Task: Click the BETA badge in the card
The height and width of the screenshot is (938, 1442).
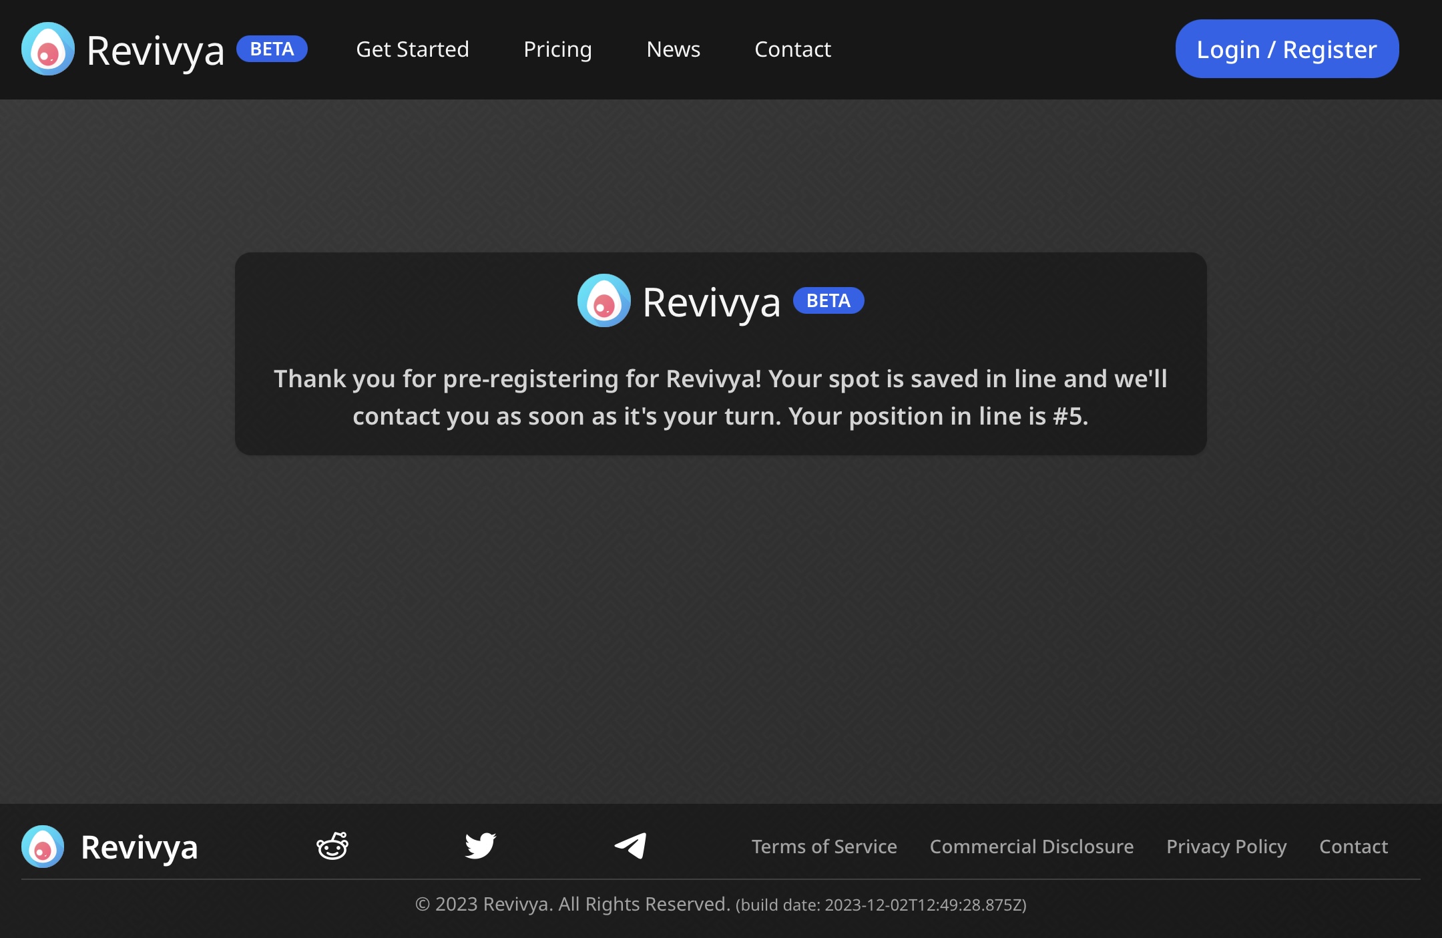Action: click(x=828, y=300)
